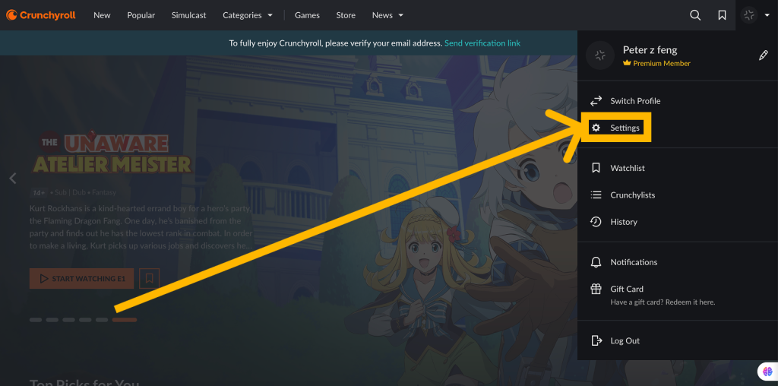The width and height of the screenshot is (778, 386).
Task: Choose Log Out in account menu
Action: (x=678, y=341)
